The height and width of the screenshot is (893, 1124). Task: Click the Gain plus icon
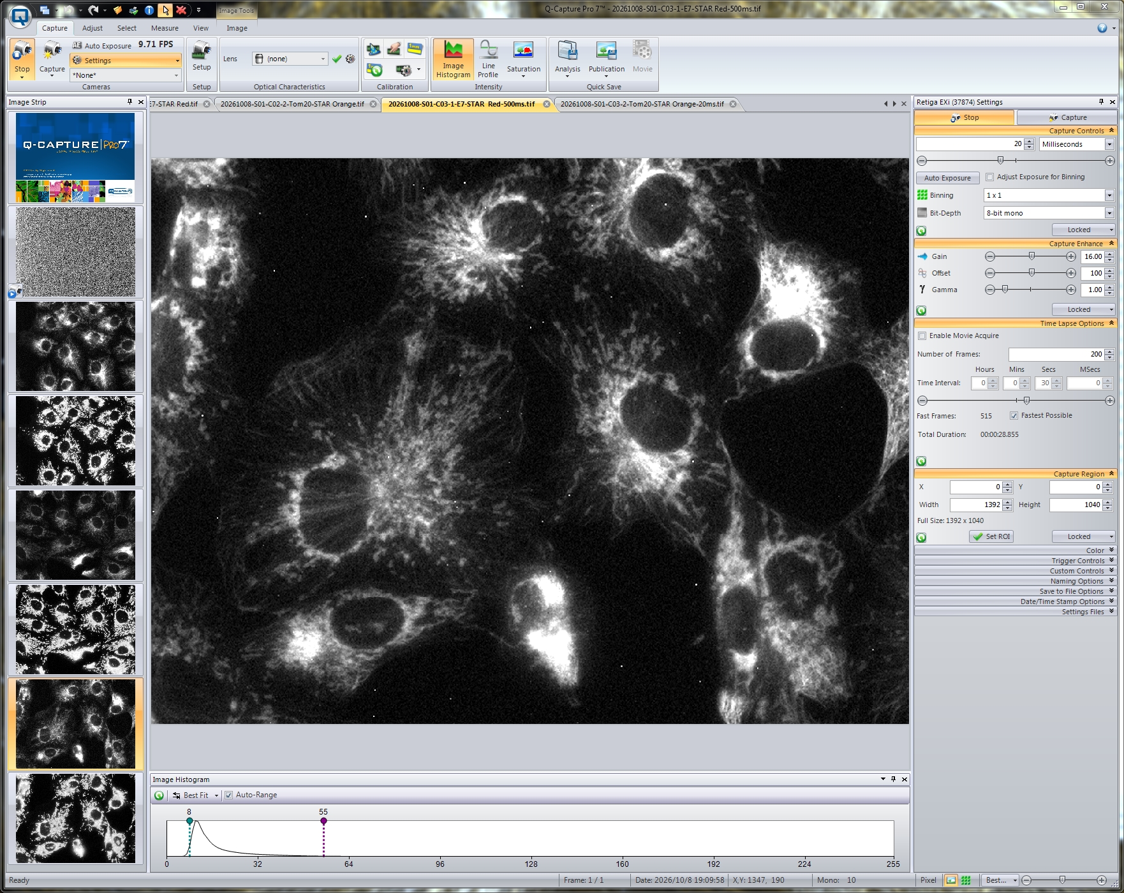pos(1071,256)
